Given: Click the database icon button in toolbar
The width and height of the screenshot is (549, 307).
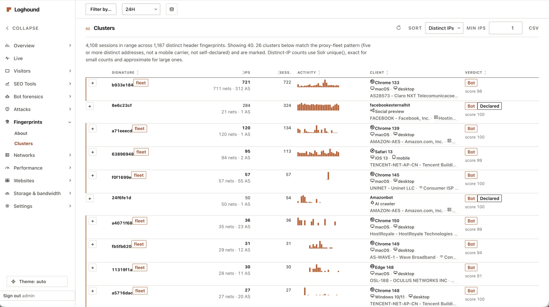Looking at the screenshot, I should (172, 9).
